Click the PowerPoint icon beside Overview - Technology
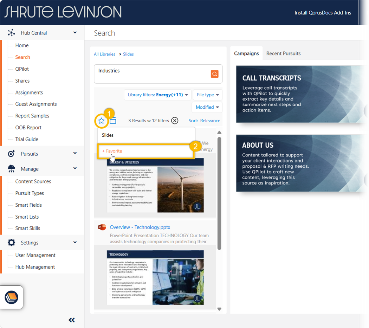 click(102, 227)
